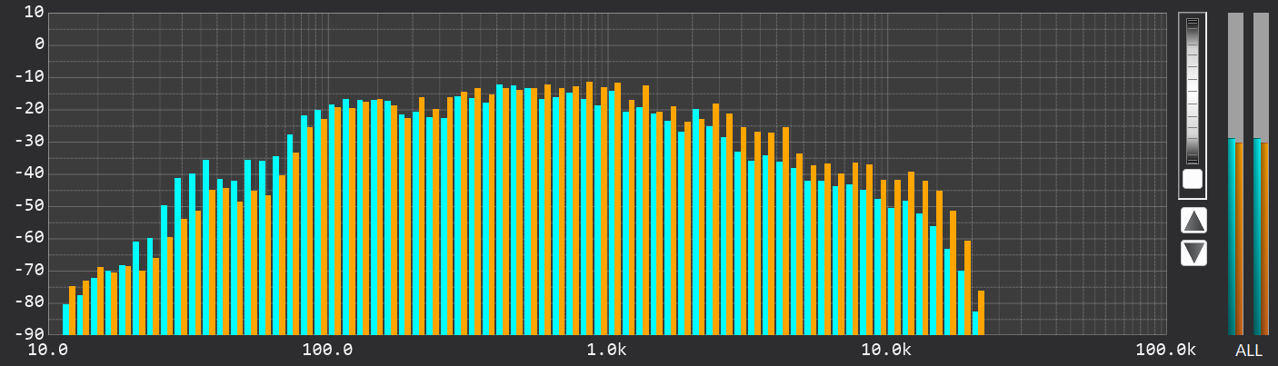Image resolution: width=1278 pixels, height=366 pixels.
Task: Click the 10.0k frequency axis label
Action: click(885, 351)
